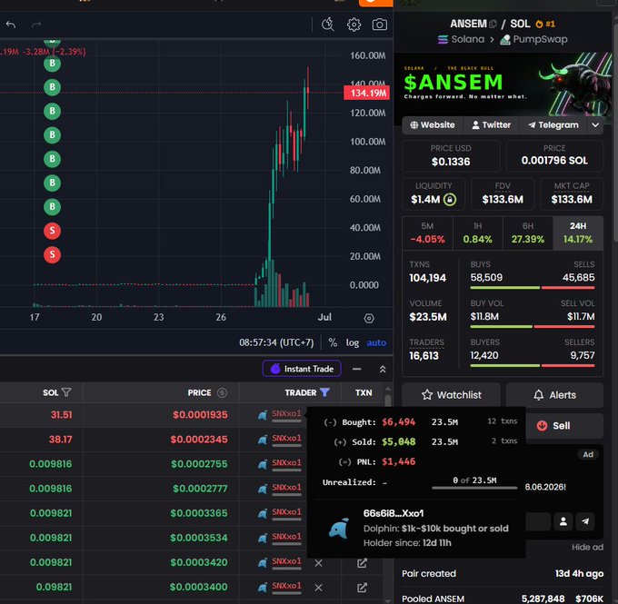Remove trader filter on $0.0003400 row
Image resolution: width=618 pixels, height=604 pixels.
click(318, 588)
